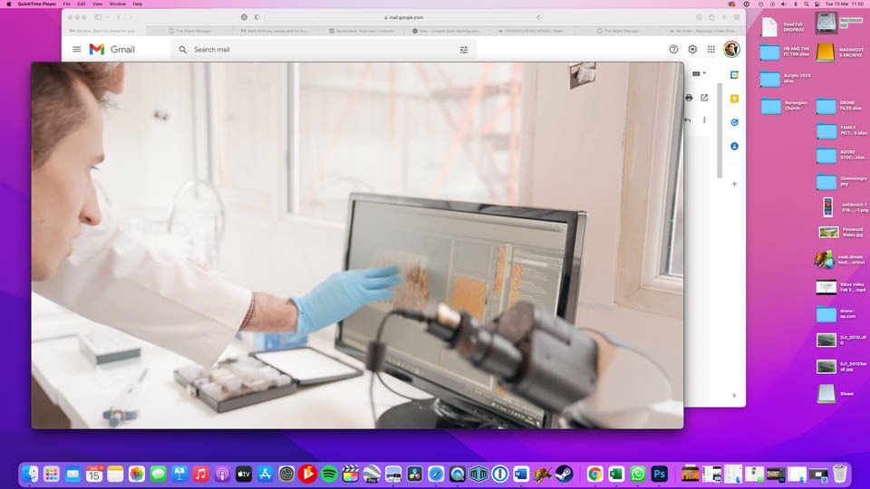This screenshot has width=870, height=489.
Task: Add a new Safari tab
Action: (724, 17)
